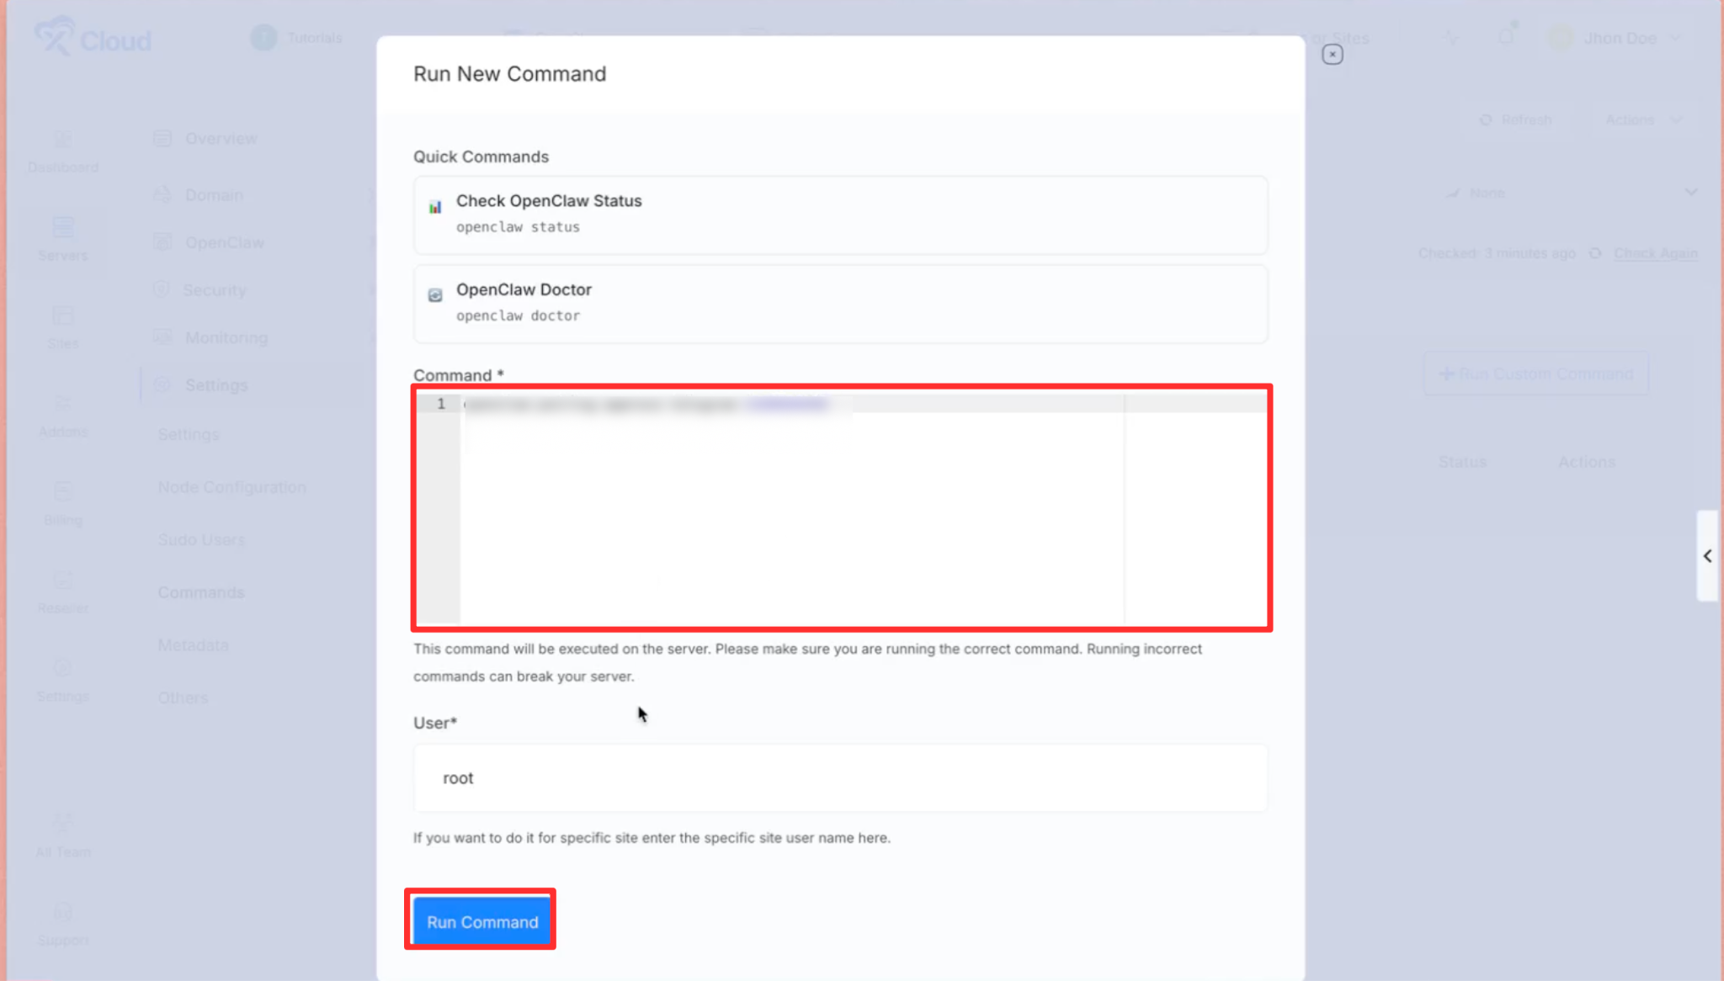1724x981 pixels.
Task: Click the OpenClaw Doctor icon
Action: 435,295
